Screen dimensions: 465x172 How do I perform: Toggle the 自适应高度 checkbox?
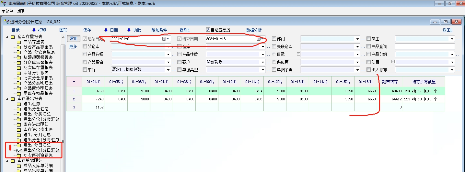[x=208, y=30]
